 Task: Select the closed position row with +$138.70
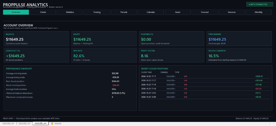205,76
